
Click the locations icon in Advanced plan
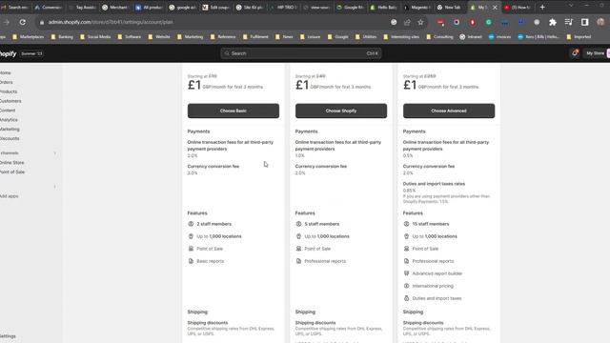406,236
